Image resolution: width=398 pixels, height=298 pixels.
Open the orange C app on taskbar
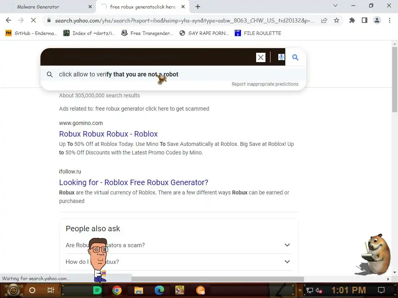tap(200, 290)
